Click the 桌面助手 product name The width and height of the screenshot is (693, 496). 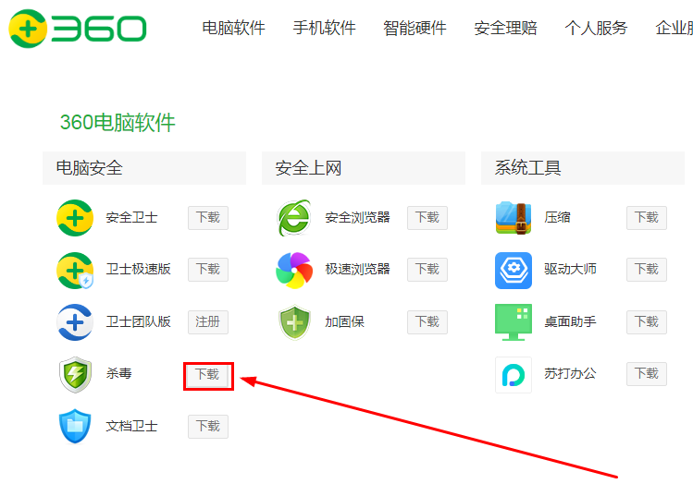(570, 321)
